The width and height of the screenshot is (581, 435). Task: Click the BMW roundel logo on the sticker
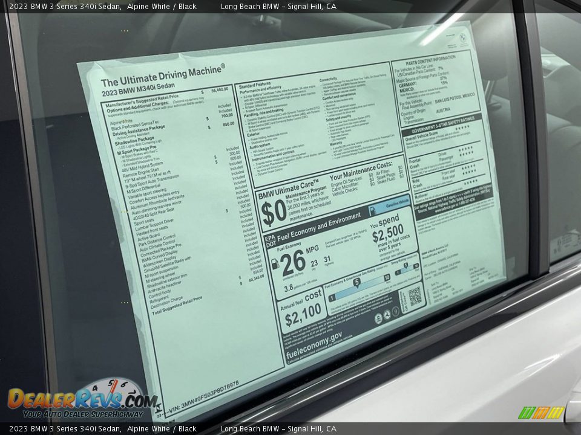[x=463, y=39]
